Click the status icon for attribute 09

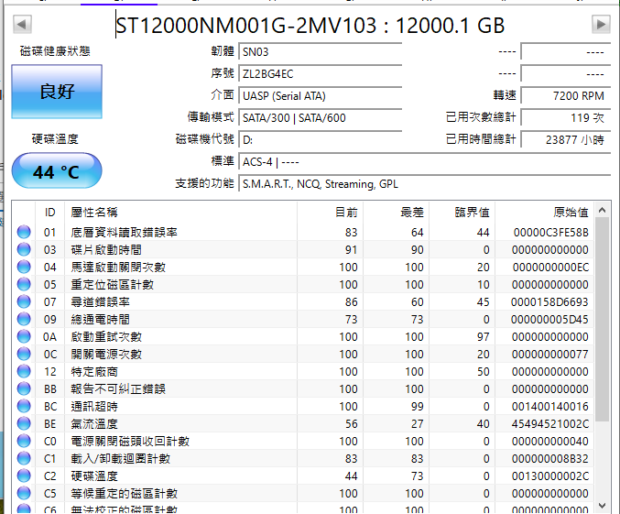pos(24,319)
